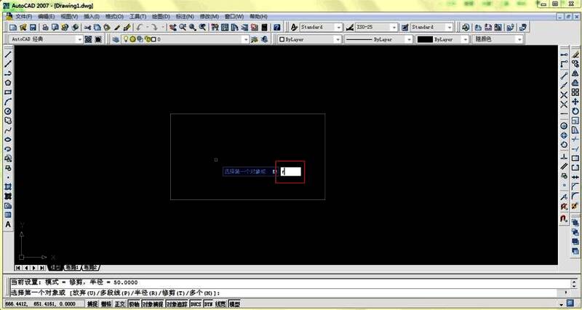The width and height of the screenshot is (582, 310).
Task: Click the dynamic input text field
Action: coord(291,172)
